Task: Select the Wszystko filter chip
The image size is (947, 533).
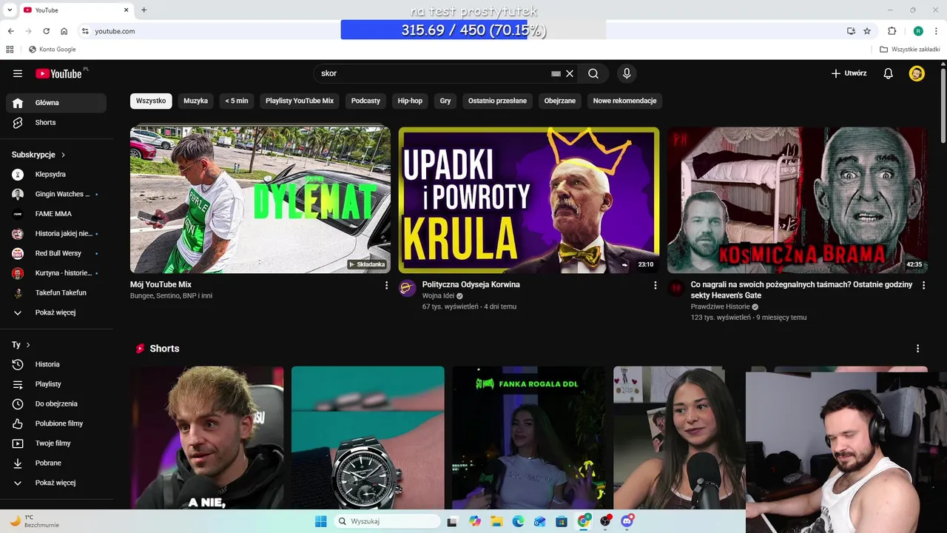Action: (x=151, y=101)
